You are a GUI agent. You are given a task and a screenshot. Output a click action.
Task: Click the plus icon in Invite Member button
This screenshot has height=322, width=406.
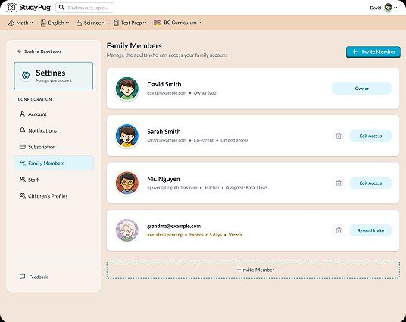point(355,52)
